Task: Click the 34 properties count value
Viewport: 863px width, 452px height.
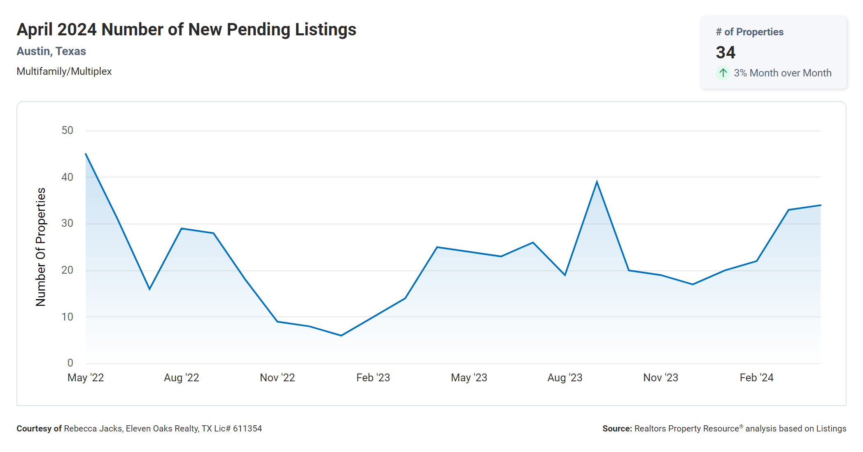Action: (725, 53)
